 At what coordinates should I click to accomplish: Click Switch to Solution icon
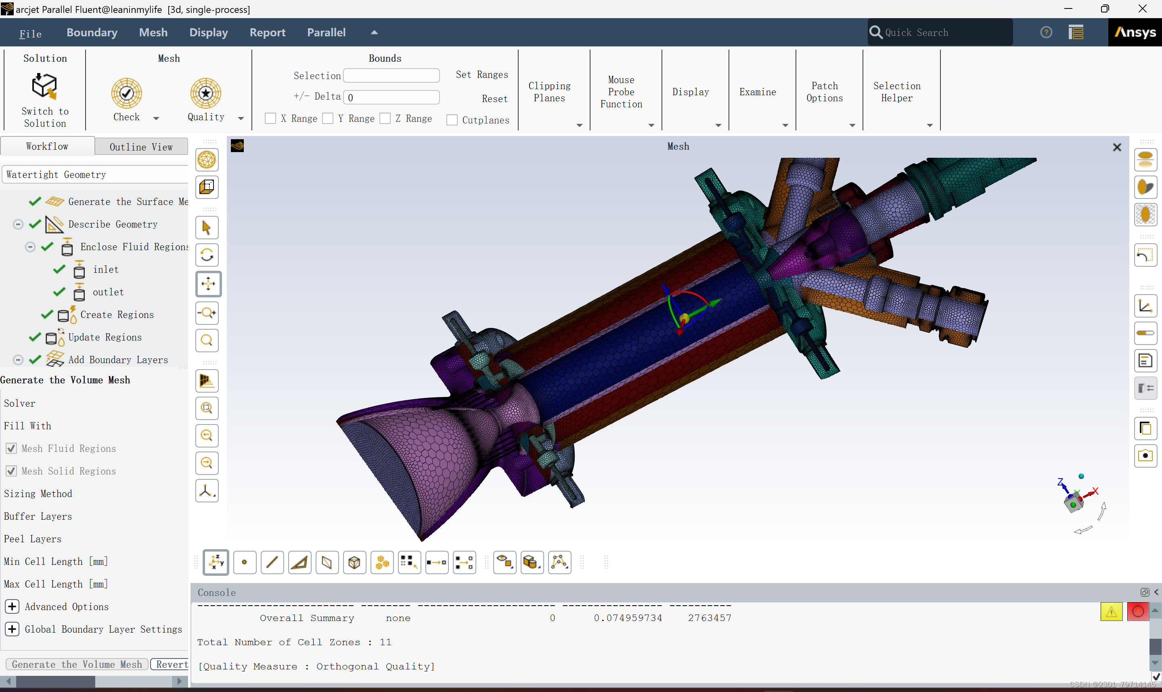[45, 86]
